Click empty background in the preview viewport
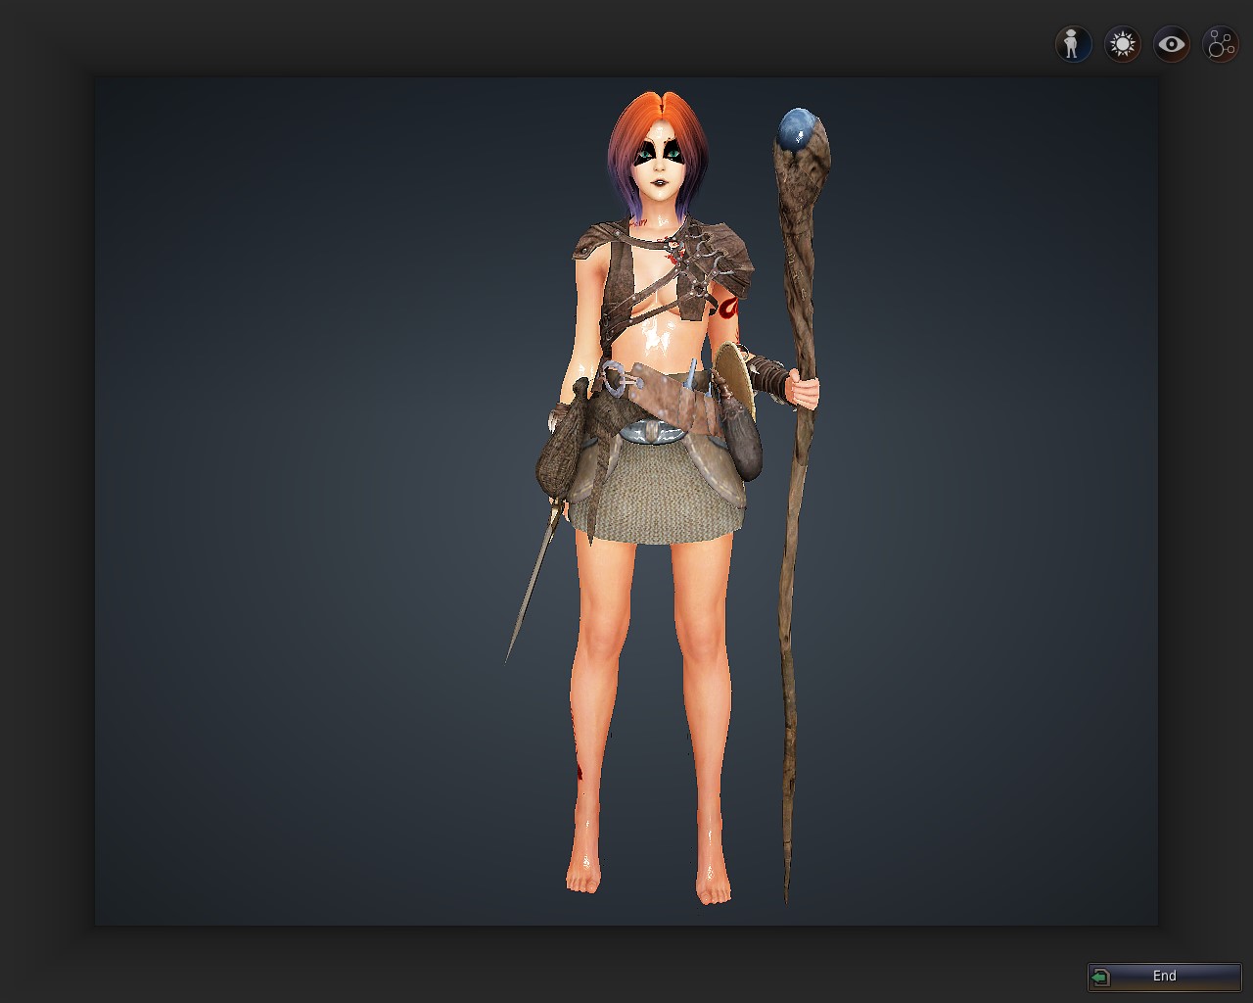Image resolution: width=1253 pixels, height=1003 pixels. [294, 490]
